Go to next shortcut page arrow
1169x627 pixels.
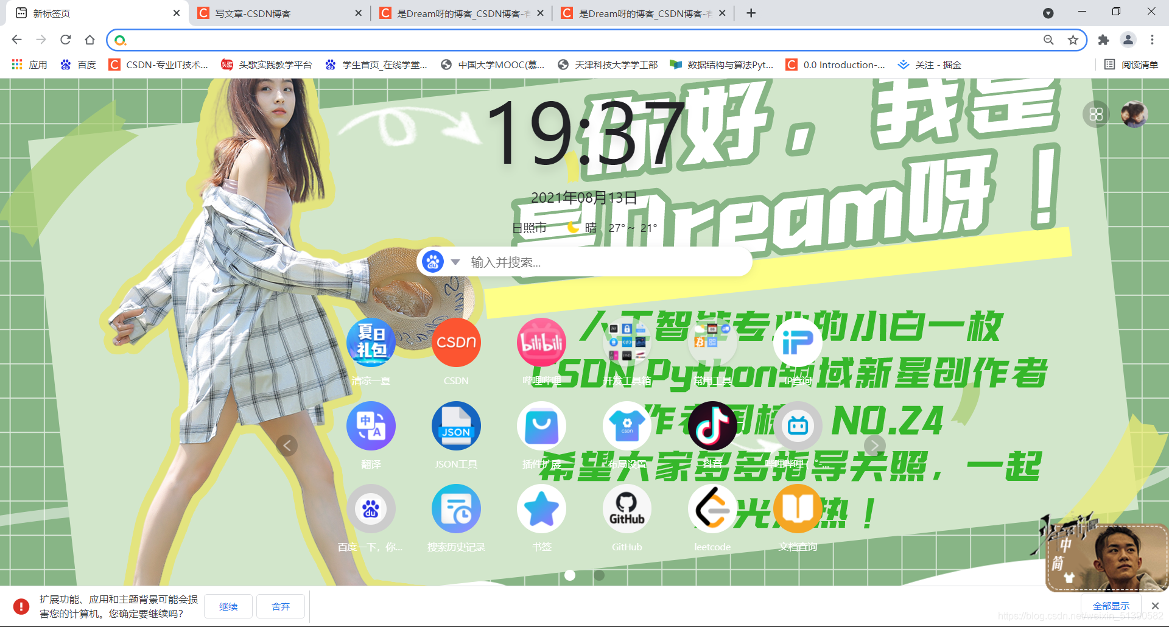tap(874, 446)
